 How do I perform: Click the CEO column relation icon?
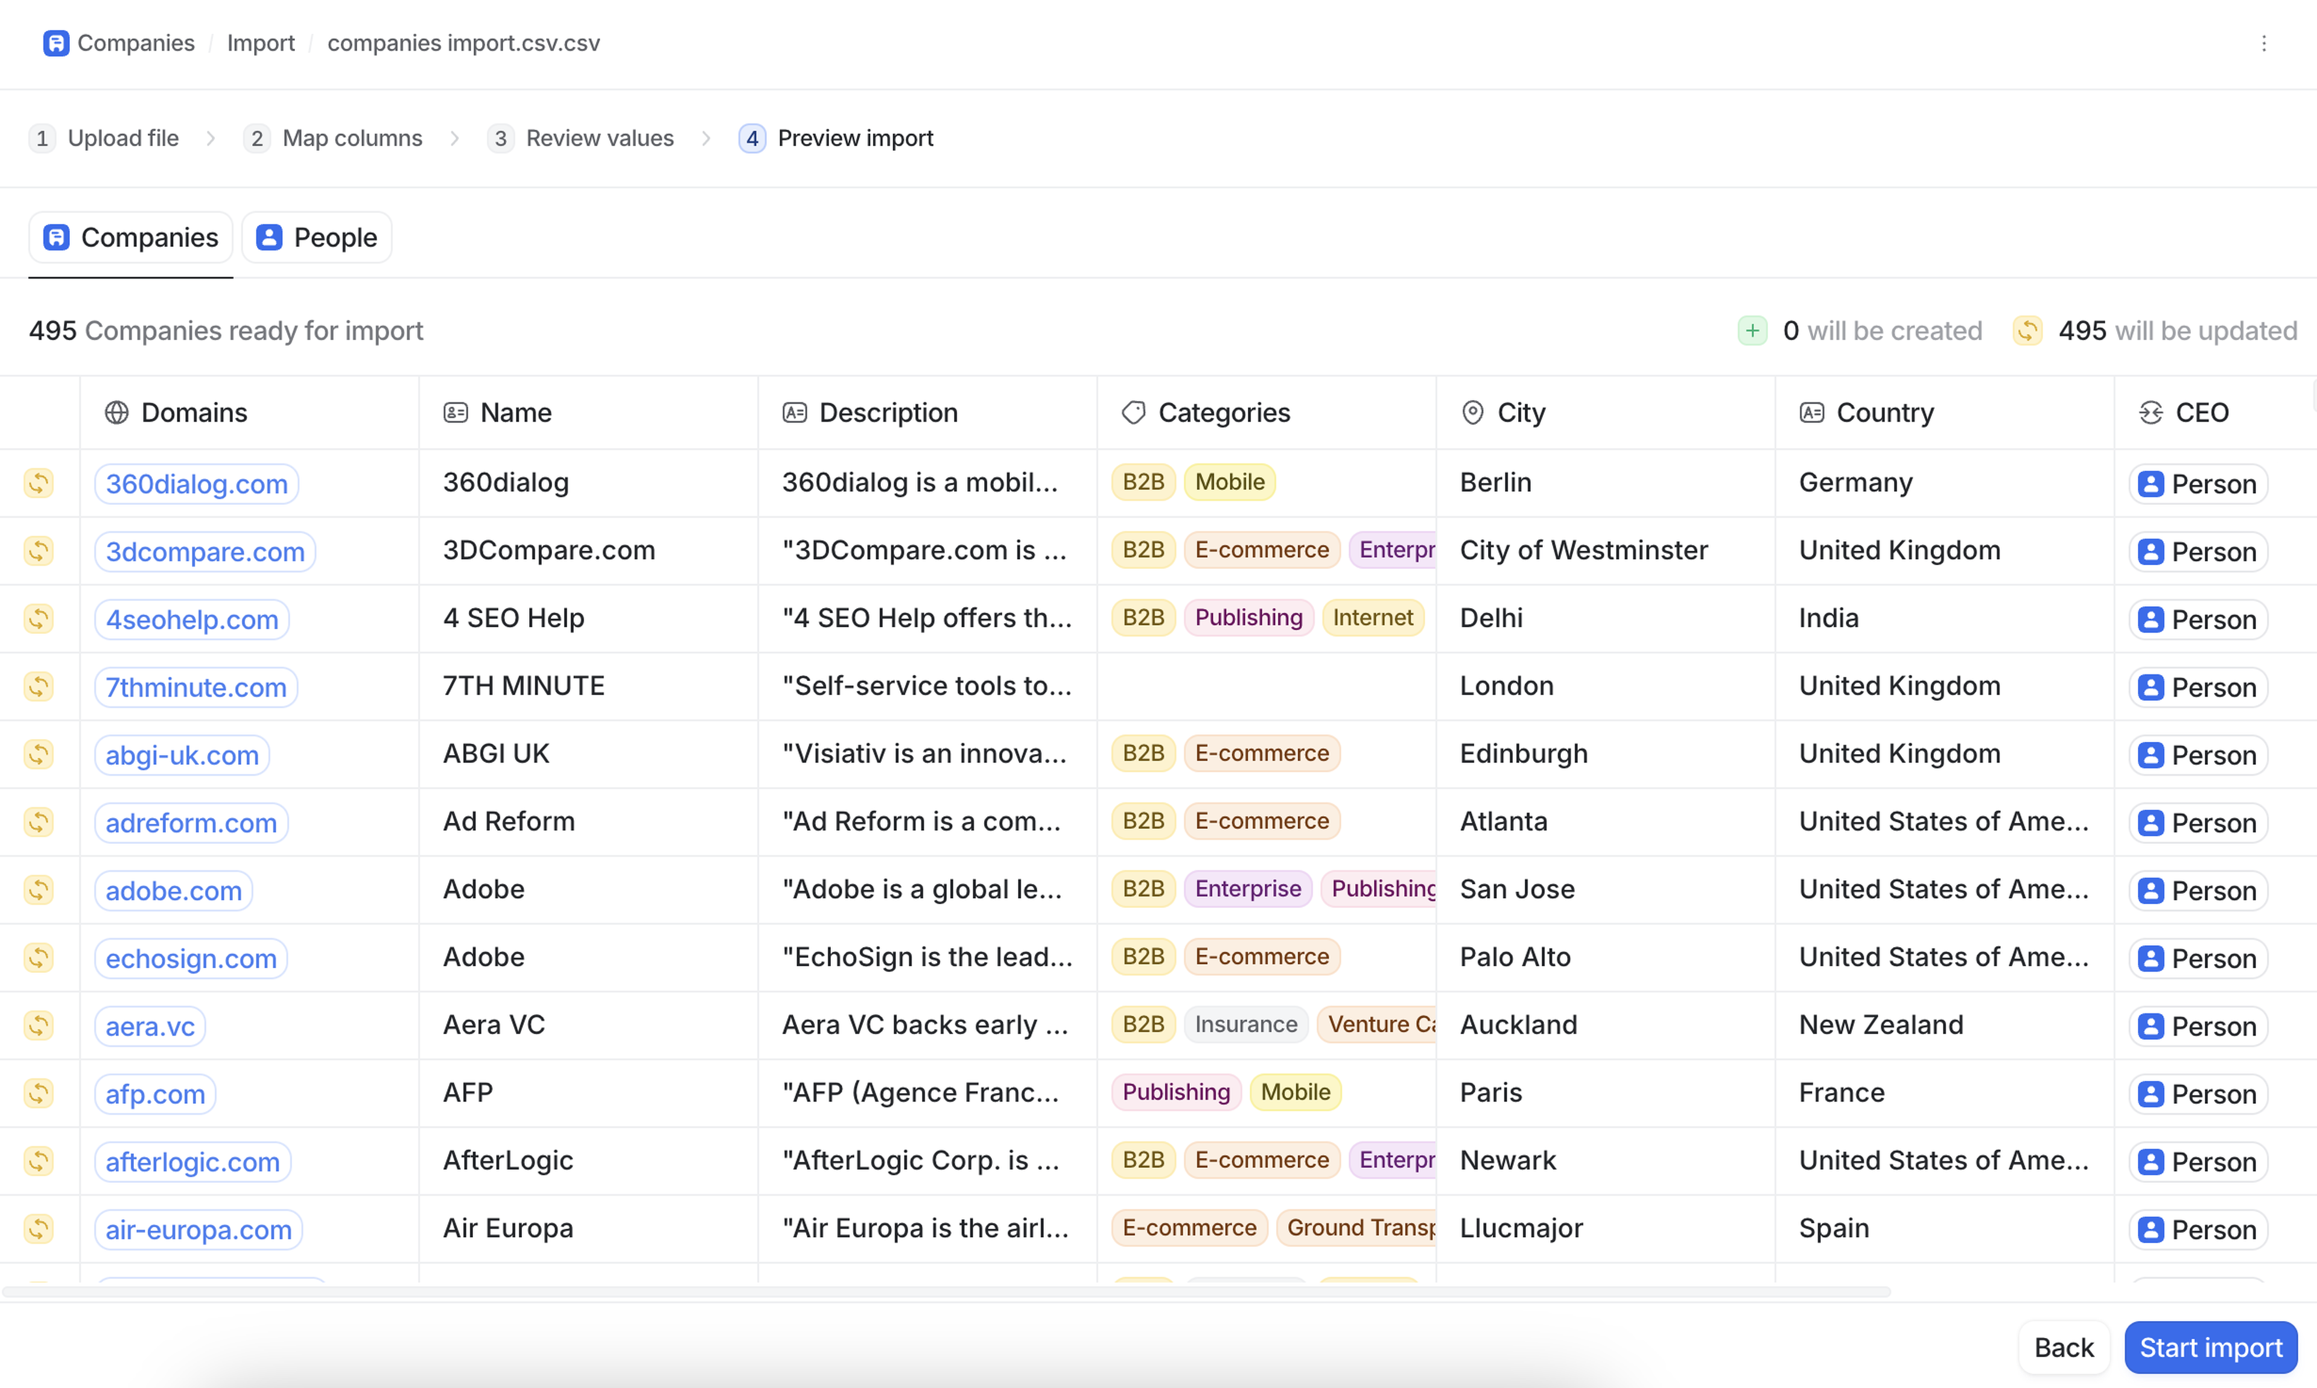pyautogui.click(x=2150, y=413)
